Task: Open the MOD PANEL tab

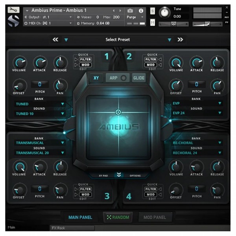Action: point(155,218)
